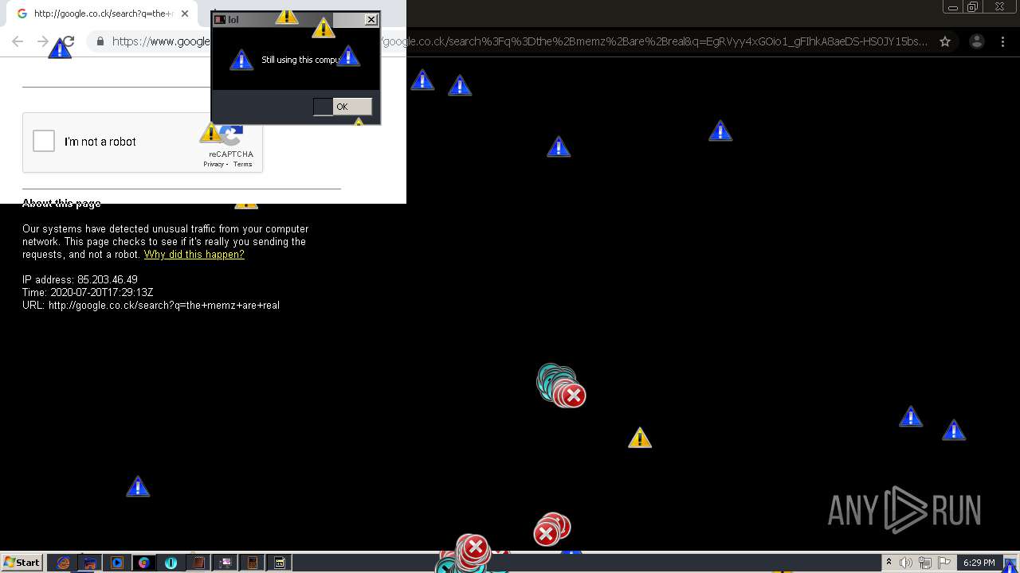Tick the I'm not a robot checkbox

(x=44, y=142)
